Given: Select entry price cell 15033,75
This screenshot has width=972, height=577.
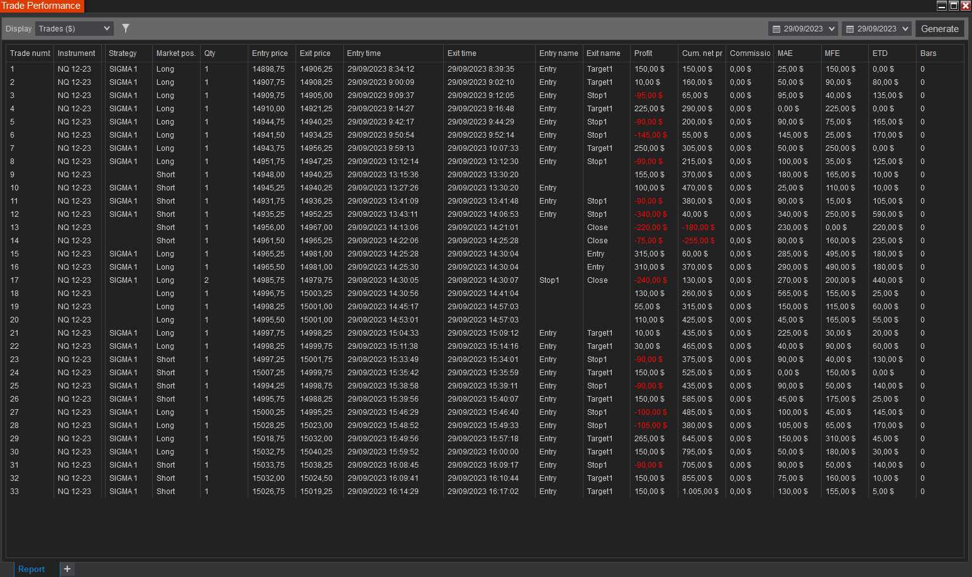Looking at the screenshot, I should [268, 465].
